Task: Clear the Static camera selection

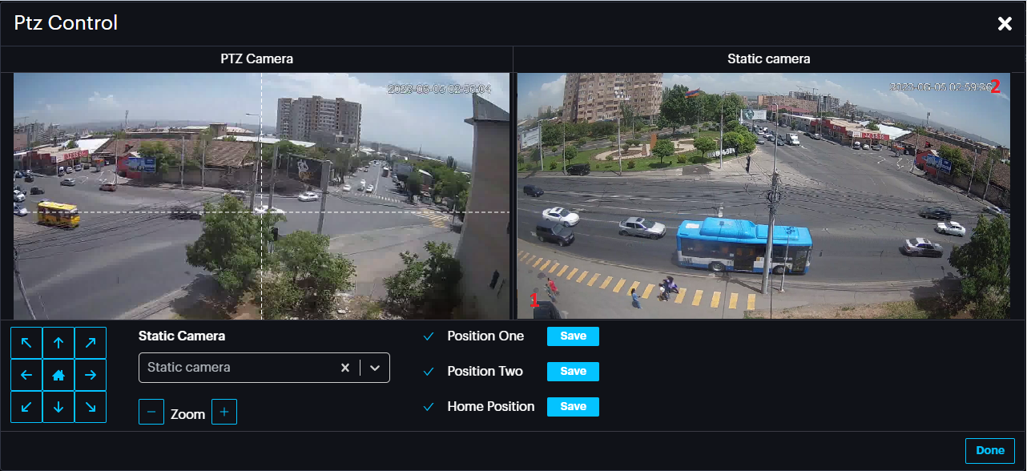Action: coord(345,368)
